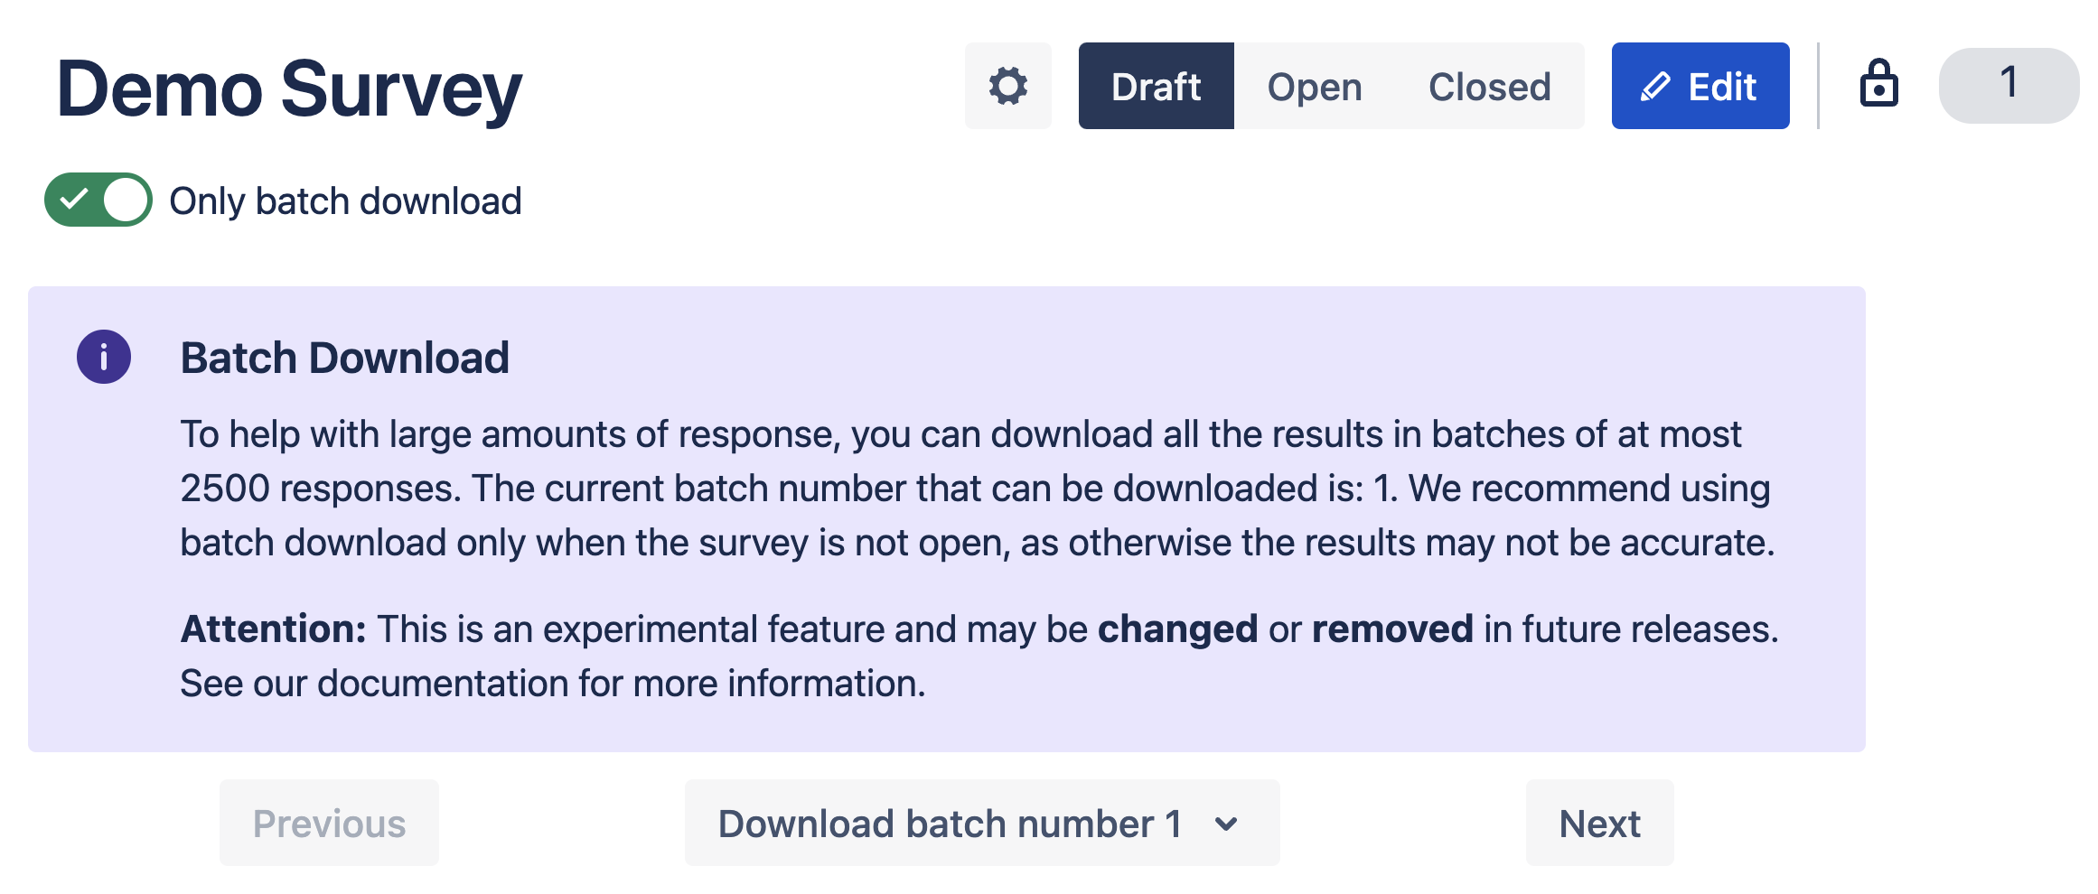This screenshot has width=2098, height=894.
Task: Disable the Only batch download switch
Action: coord(98,200)
